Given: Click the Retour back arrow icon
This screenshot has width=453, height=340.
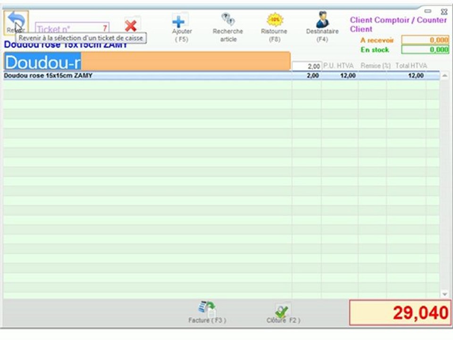Looking at the screenshot, I should tap(16, 23).
